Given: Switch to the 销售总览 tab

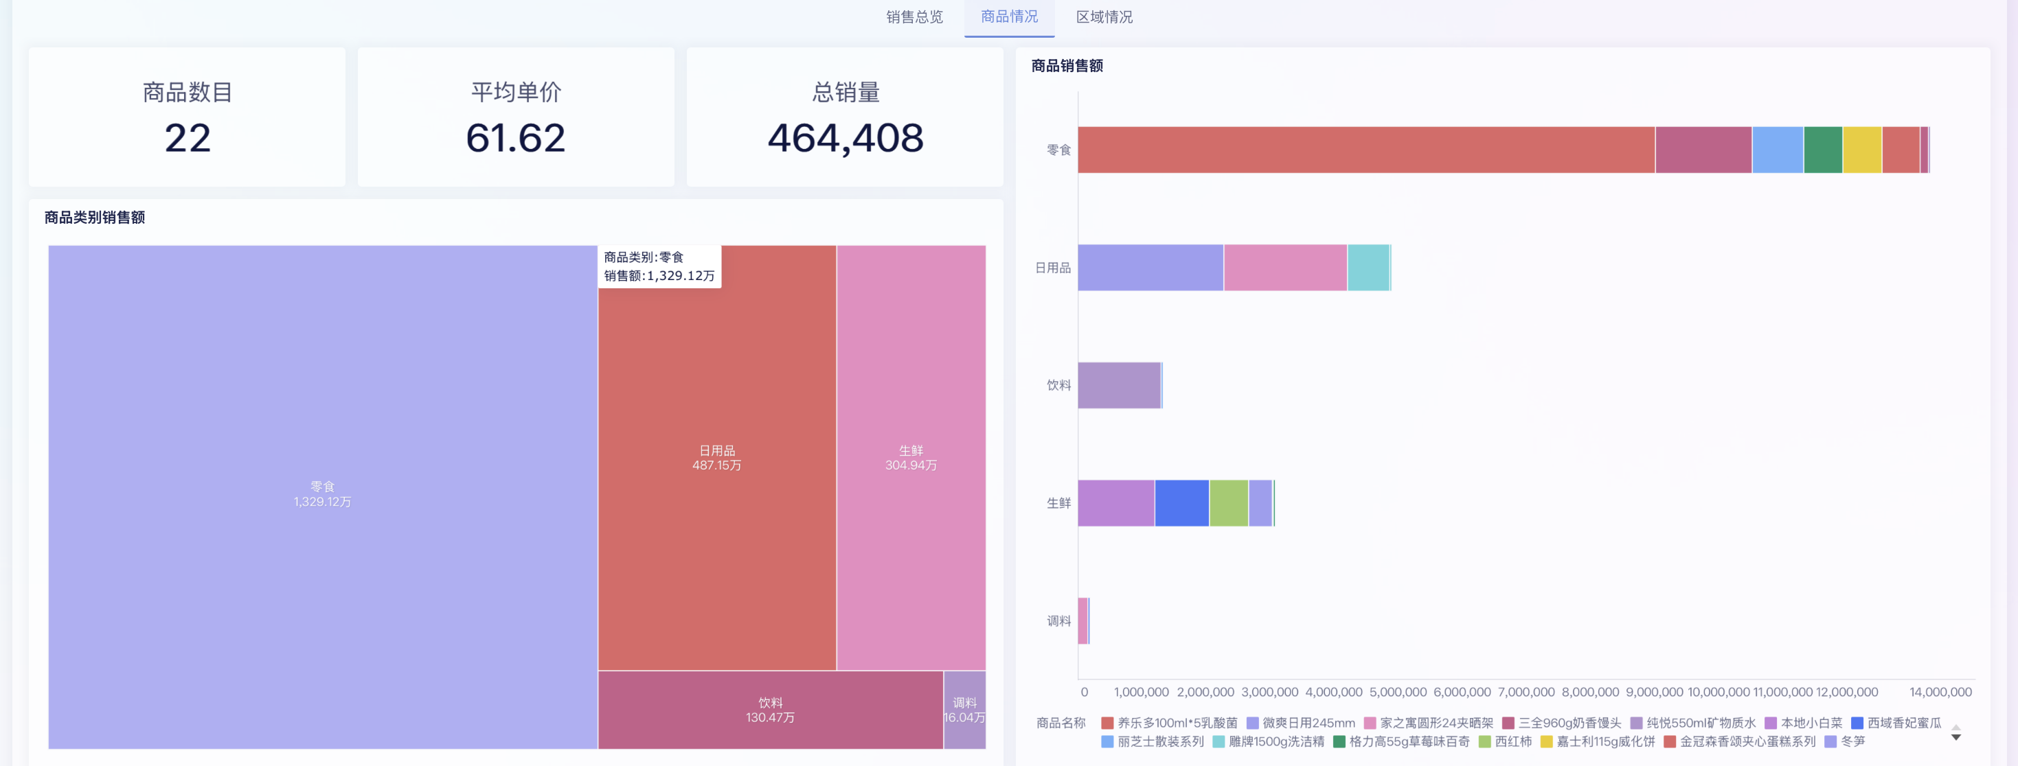Looking at the screenshot, I should point(913,17).
